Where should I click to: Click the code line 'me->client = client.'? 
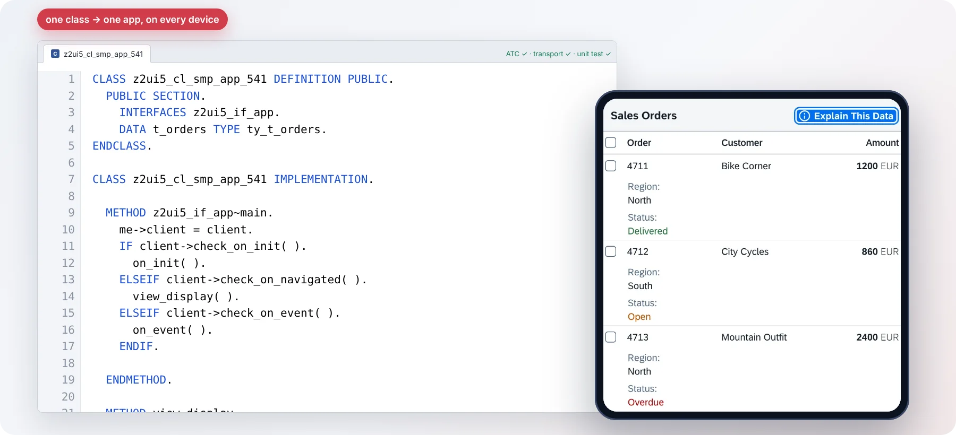click(186, 230)
